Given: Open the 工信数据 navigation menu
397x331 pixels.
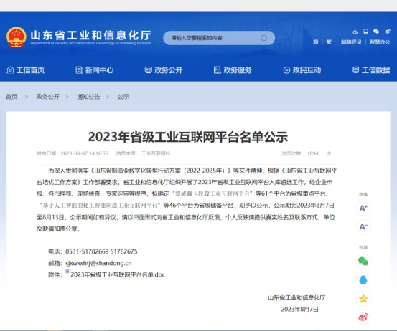Looking at the screenshot, I should click(x=371, y=70).
